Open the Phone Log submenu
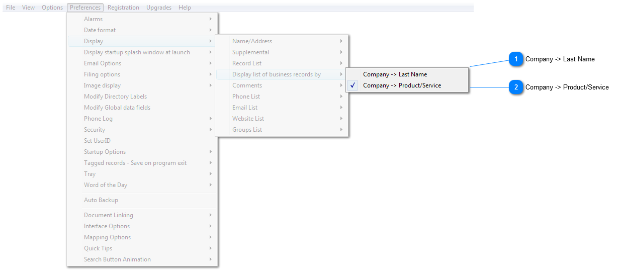The width and height of the screenshot is (617, 276). pyautogui.click(x=142, y=119)
